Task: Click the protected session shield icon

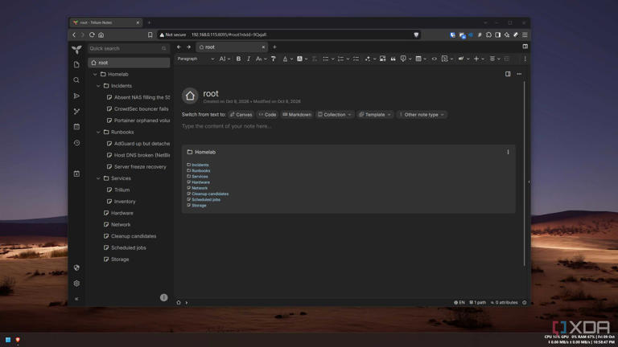Action: [77, 267]
